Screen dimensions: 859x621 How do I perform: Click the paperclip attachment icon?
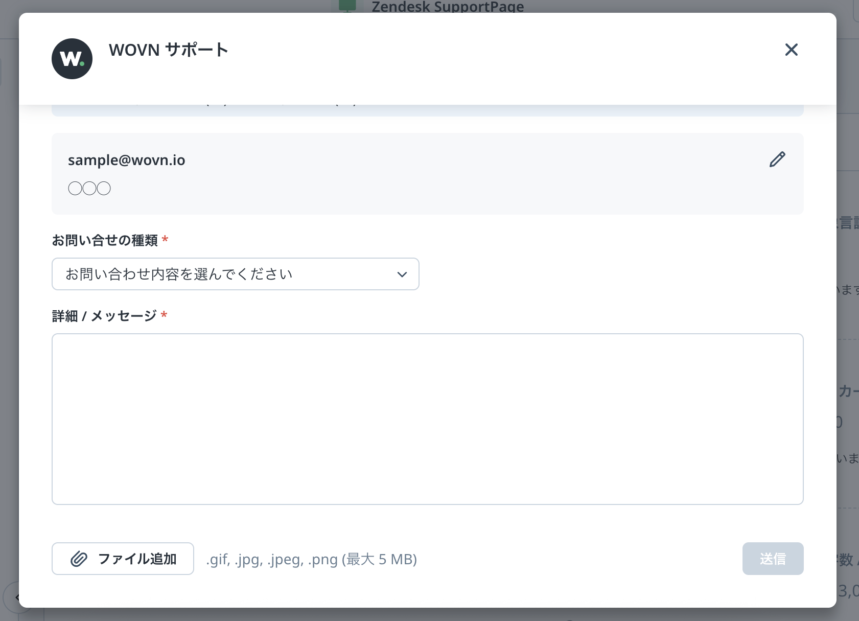pos(79,559)
